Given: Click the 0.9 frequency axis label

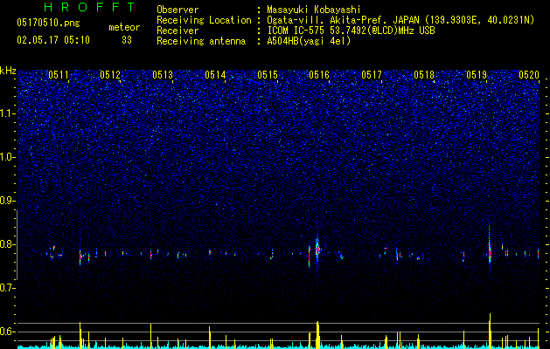Looking at the screenshot, I should 8,201.
